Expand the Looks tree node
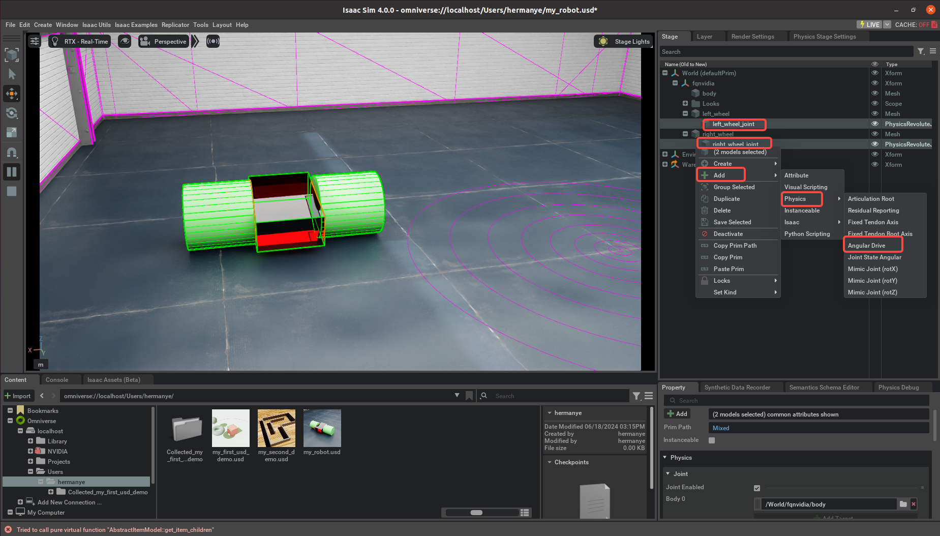 [685, 104]
